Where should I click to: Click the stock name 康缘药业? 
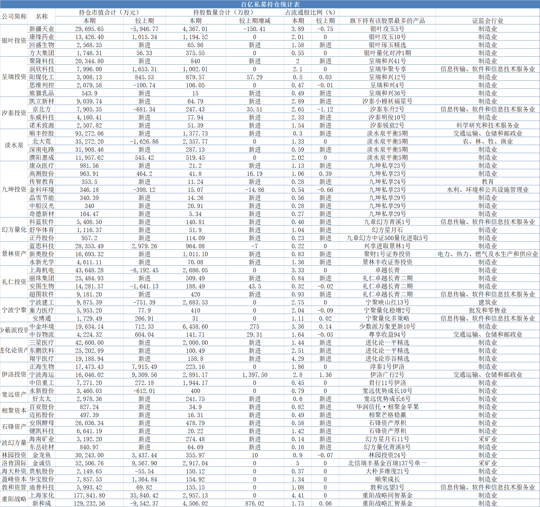[42, 37]
